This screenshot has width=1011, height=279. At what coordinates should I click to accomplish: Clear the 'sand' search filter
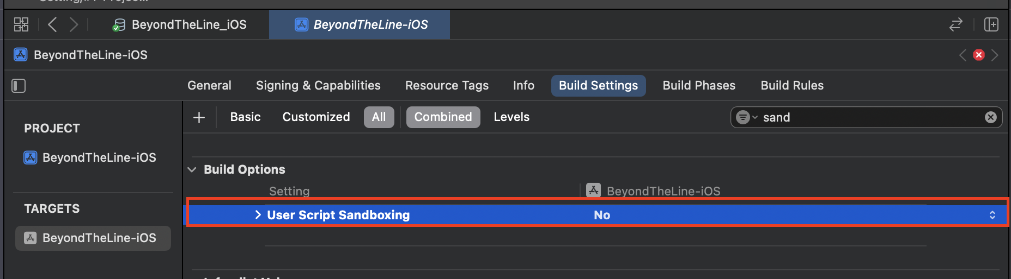(x=991, y=117)
